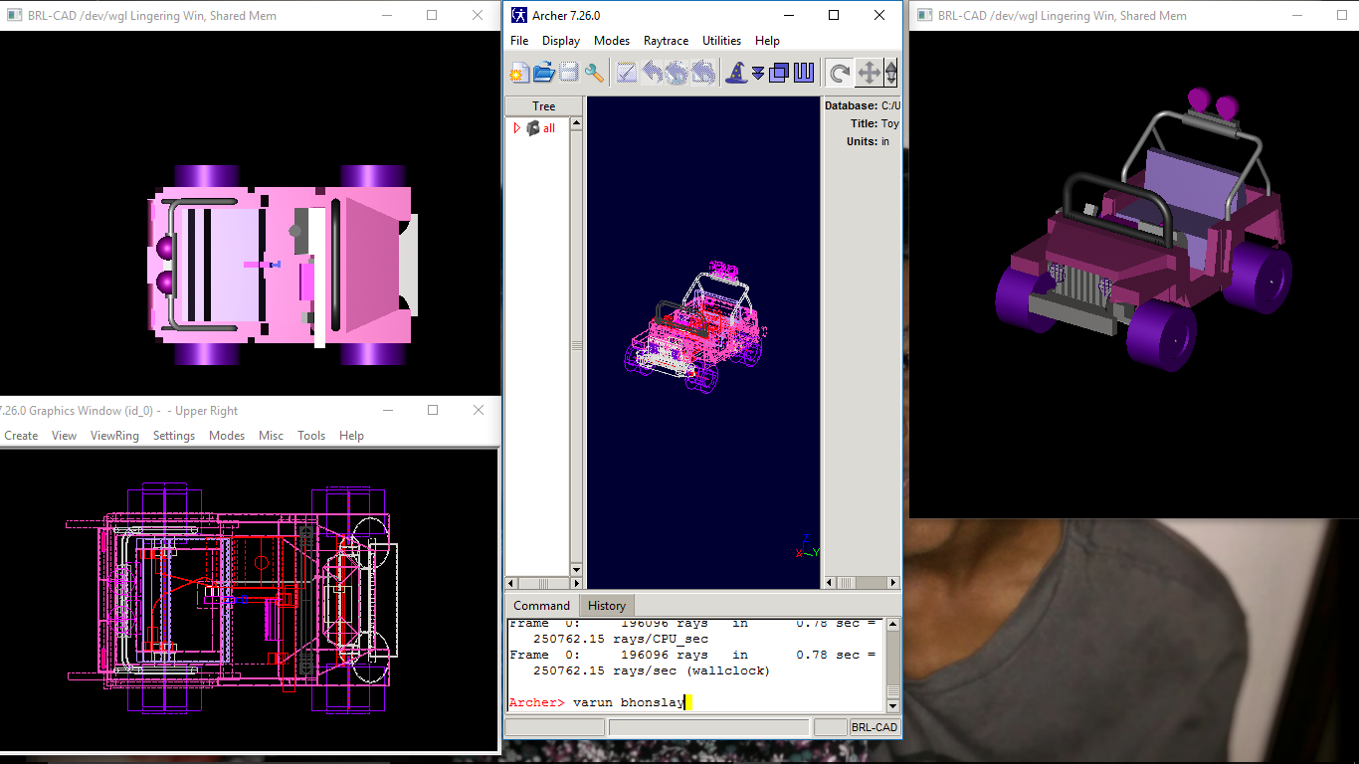The image size is (1359, 764).
Task: Maximize the Archer 7.26.0 window
Action: click(x=834, y=15)
